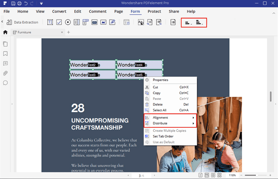Viewport: 278px width, 179px height.
Task: Select the Digital Signature field tool
Action: pos(112,22)
